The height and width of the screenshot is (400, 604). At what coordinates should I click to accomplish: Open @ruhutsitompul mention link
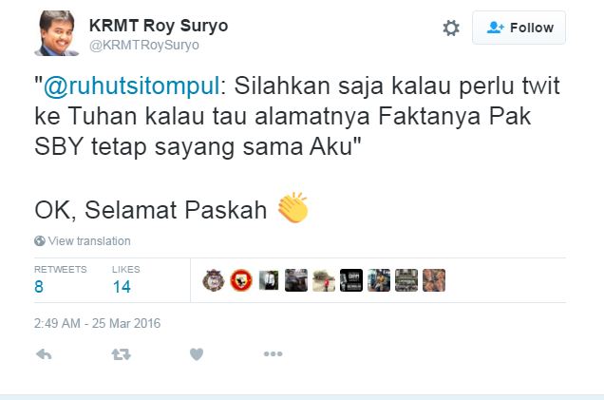click(x=131, y=86)
